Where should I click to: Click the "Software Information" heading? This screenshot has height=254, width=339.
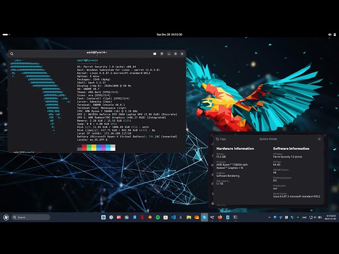291,149
